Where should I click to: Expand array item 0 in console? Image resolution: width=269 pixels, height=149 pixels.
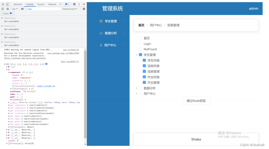(x=7, y=67)
